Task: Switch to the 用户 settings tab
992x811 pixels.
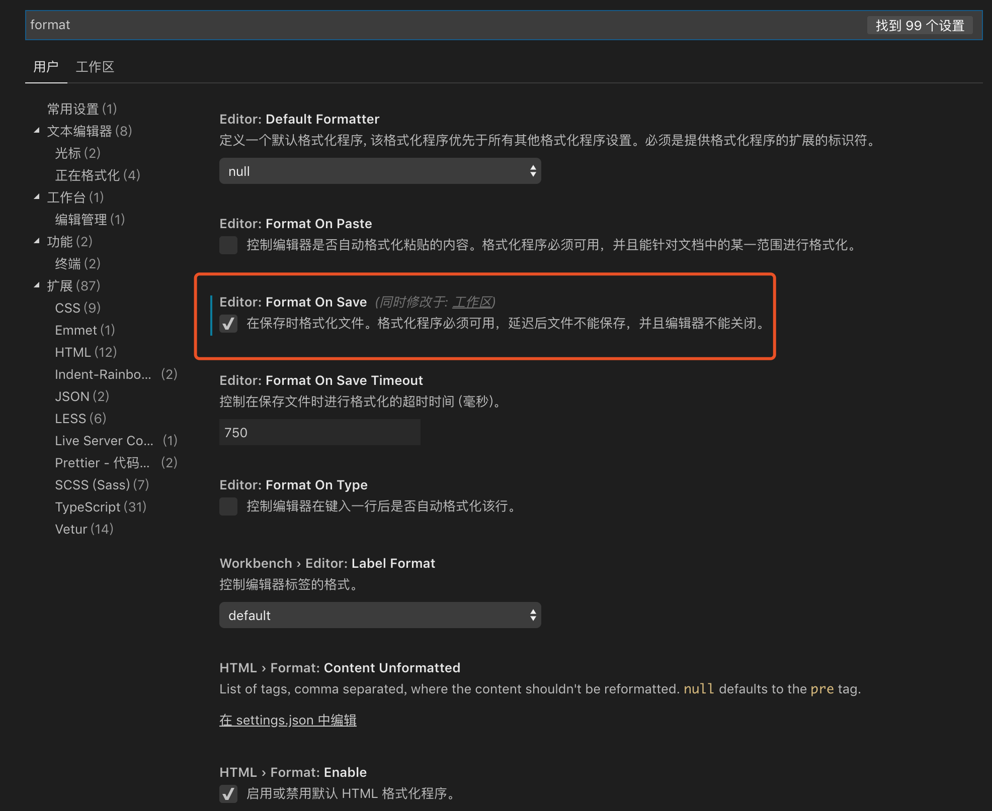Action: (x=46, y=67)
